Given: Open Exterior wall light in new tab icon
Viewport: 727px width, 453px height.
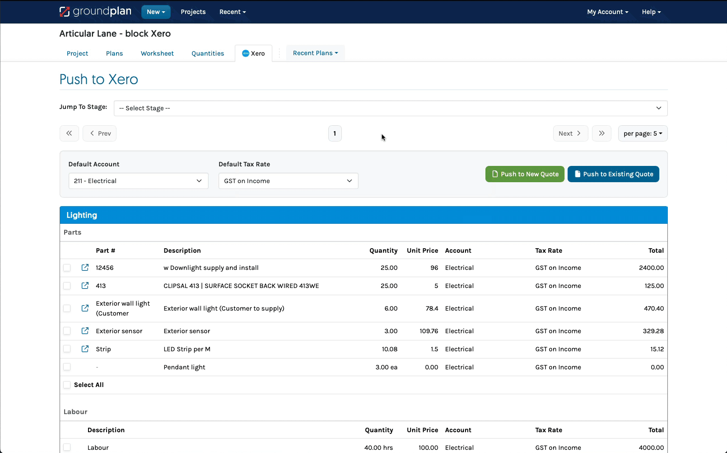Looking at the screenshot, I should tap(85, 308).
